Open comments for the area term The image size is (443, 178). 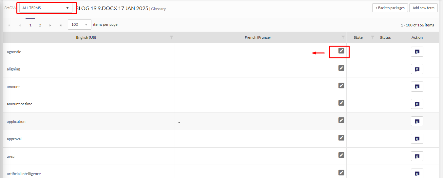(417, 156)
